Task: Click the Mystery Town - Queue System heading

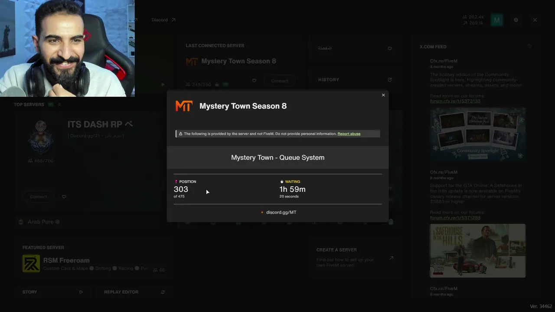Action: 277,157
